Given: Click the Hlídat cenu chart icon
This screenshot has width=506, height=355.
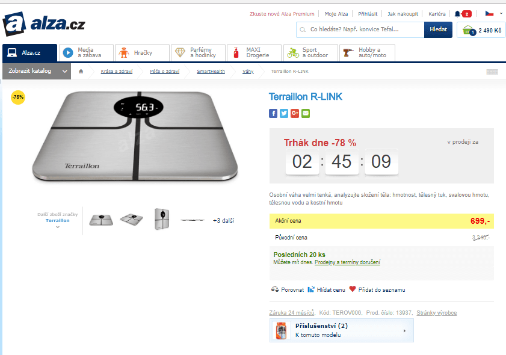Looking at the screenshot, I should [311, 289].
